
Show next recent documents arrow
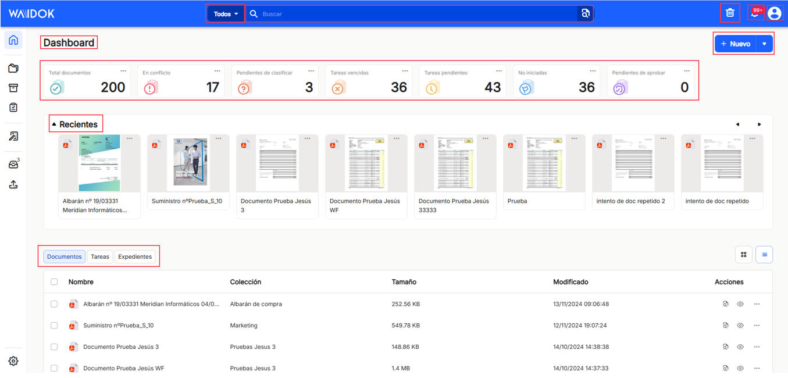[760, 124]
